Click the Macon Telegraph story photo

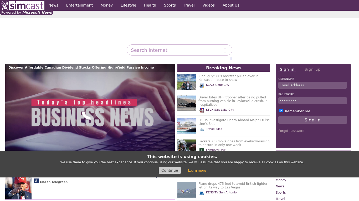point(18,188)
